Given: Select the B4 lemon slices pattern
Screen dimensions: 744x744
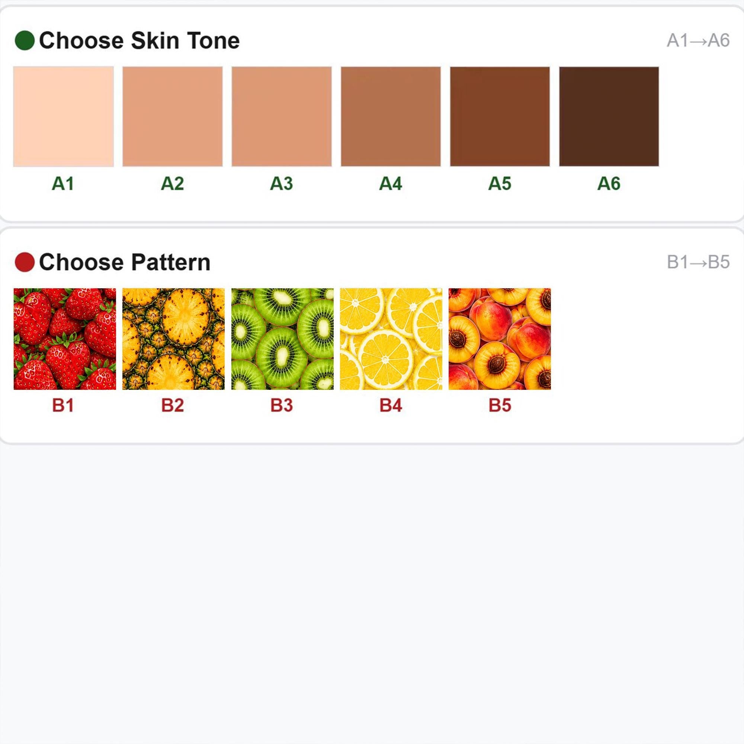Looking at the screenshot, I should click(x=391, y=339).
